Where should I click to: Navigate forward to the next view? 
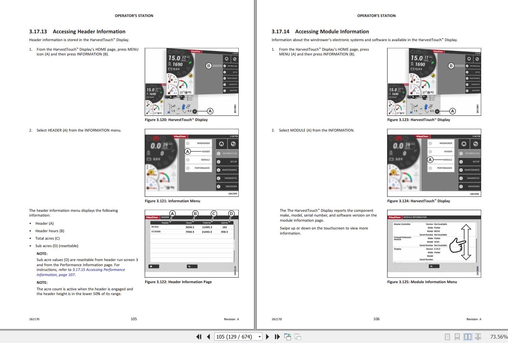298,337
